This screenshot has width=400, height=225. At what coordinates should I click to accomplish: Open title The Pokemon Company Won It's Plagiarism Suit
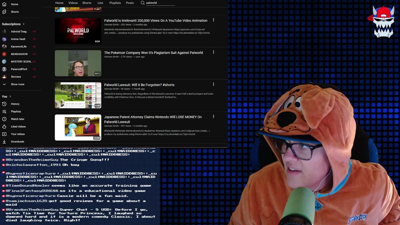click(x=153, y=53)
